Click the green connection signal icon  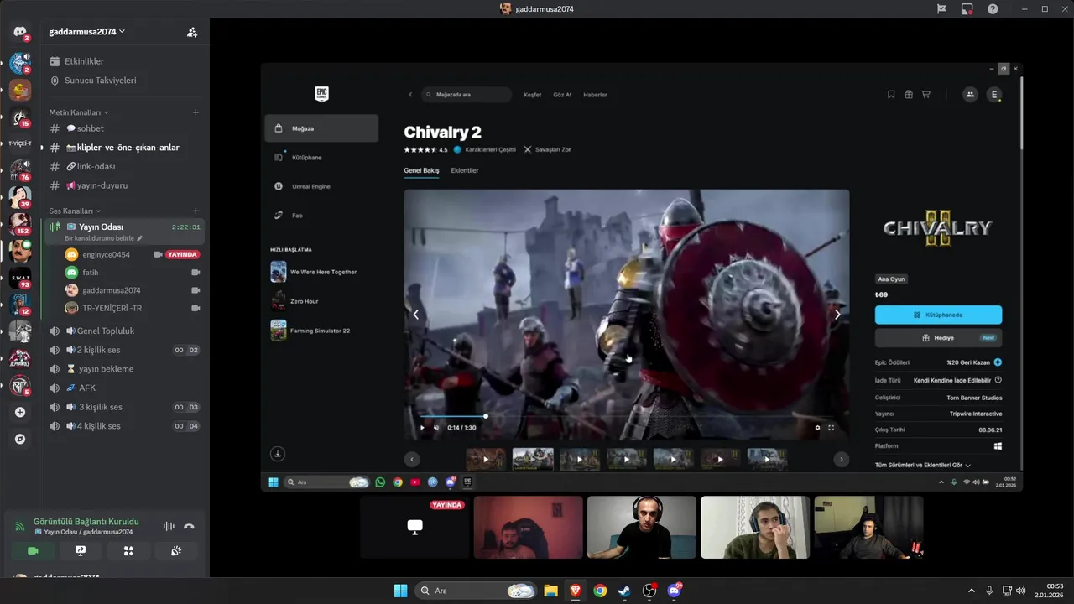[x=20, y=527]
